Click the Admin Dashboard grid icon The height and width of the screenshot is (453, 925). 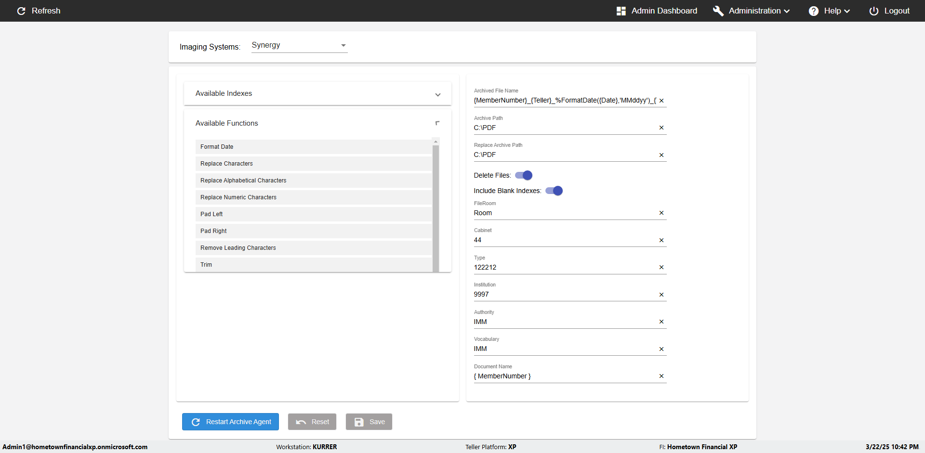coord(621,11)
